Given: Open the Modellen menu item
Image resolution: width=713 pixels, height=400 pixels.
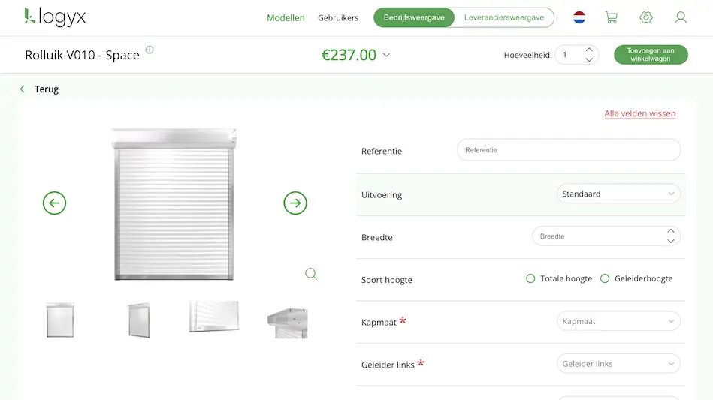Looking at the screenshot, I should [286, 18].
